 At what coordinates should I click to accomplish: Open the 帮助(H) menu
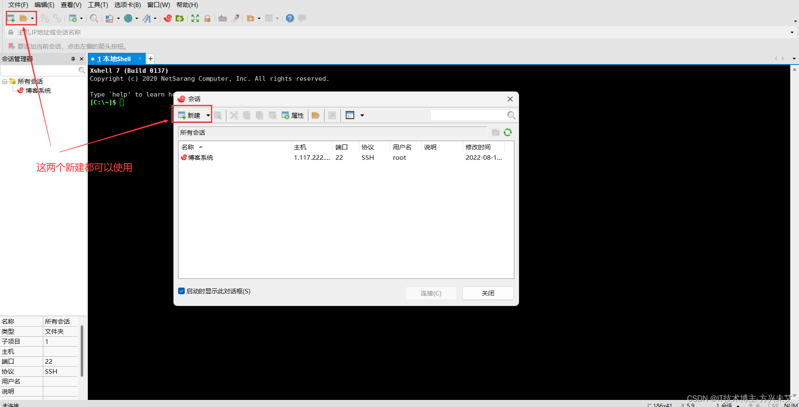tap(187, 5)
